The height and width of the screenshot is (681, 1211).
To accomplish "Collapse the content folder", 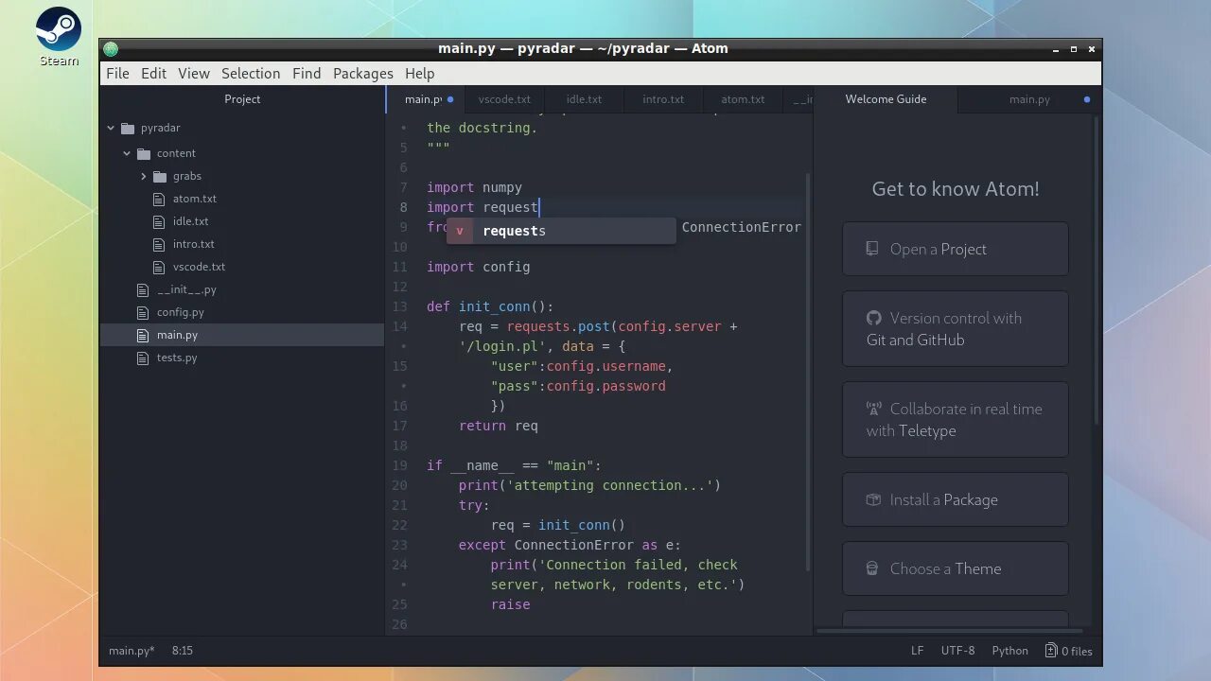I will 127,153.
